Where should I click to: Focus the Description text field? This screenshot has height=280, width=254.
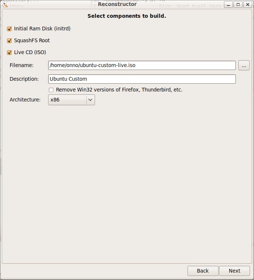142,79
